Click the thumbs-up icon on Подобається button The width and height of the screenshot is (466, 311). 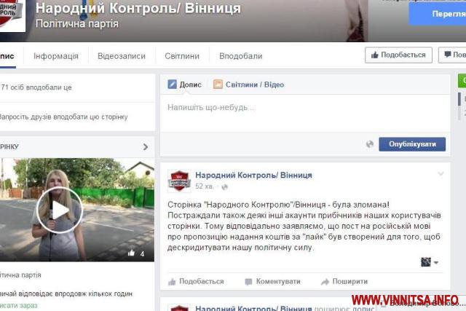point(375,55)
